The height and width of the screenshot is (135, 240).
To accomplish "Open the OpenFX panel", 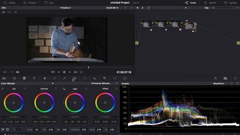I will click(x=210, y=3).
